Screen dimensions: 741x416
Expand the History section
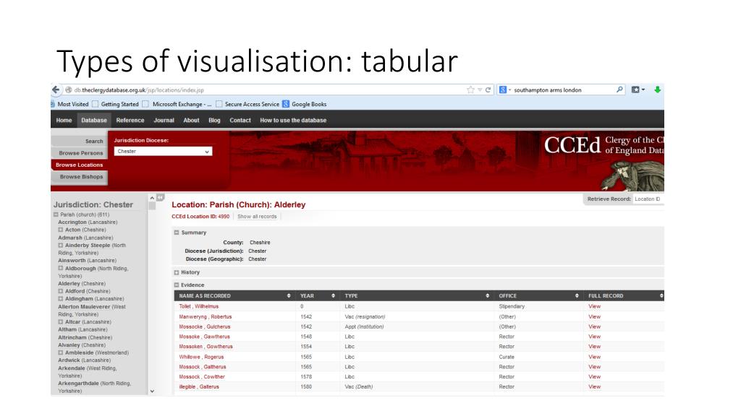point(177,272)
